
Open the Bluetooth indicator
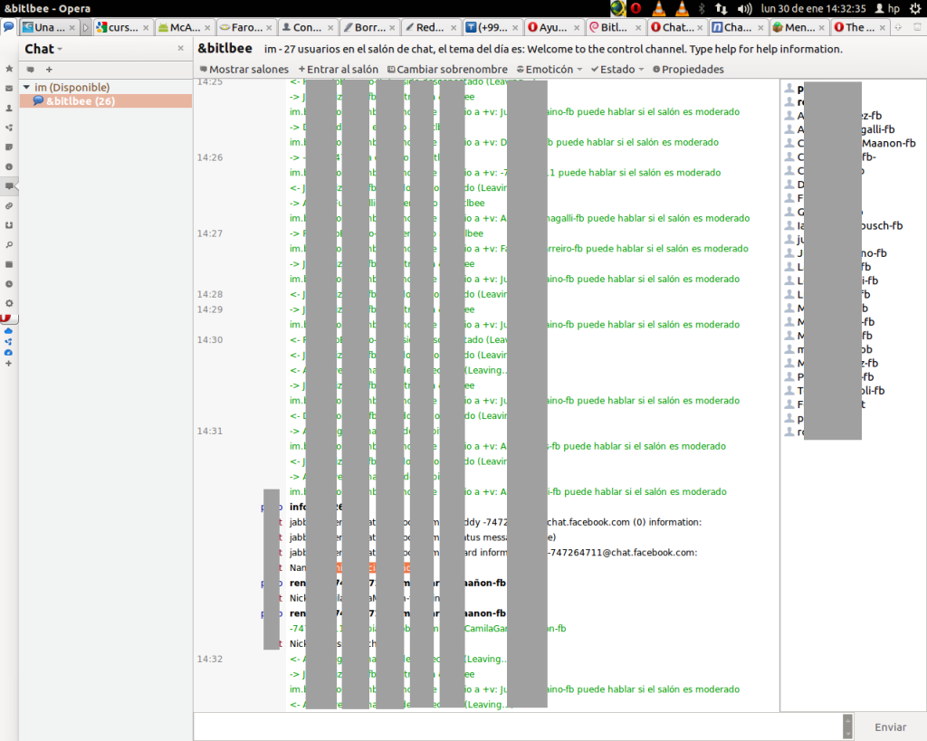click(702, 8)
